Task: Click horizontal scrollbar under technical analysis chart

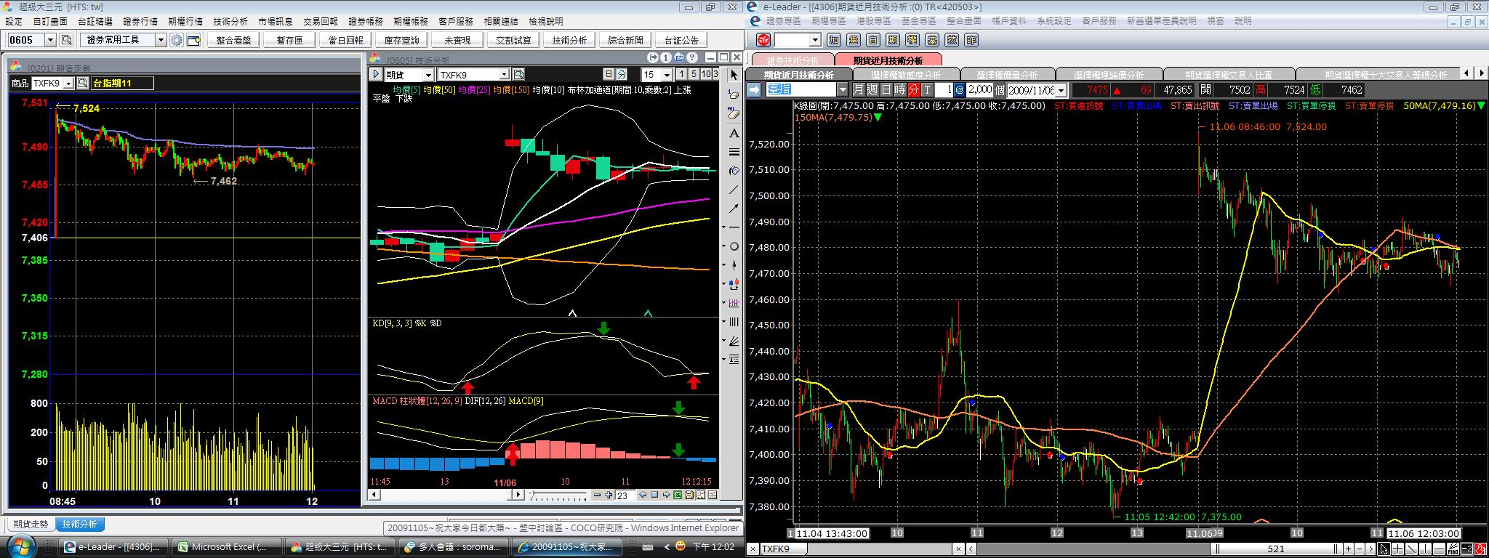Action: 446,495
